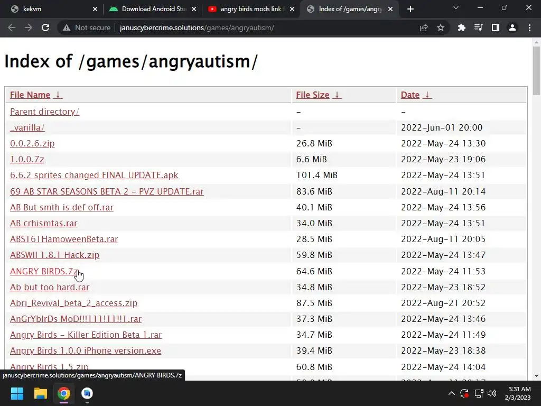Close the angry birds mods link tab

[x=292, y=10]
